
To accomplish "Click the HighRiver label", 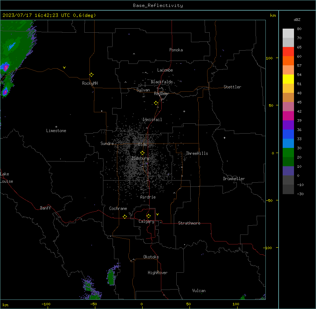I will [x=158, y=273].
